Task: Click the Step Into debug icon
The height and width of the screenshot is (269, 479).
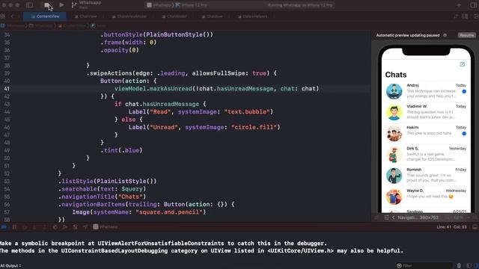Action: 34,227
